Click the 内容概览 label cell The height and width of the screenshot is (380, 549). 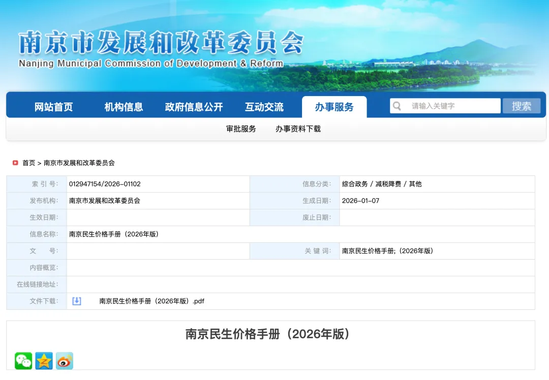pyautogui.click(x=37, y=268)
